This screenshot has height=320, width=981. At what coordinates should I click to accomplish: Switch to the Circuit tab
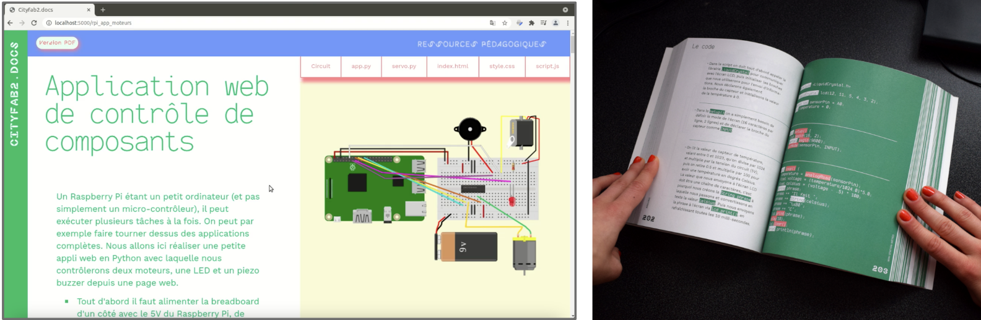(321, 66)
